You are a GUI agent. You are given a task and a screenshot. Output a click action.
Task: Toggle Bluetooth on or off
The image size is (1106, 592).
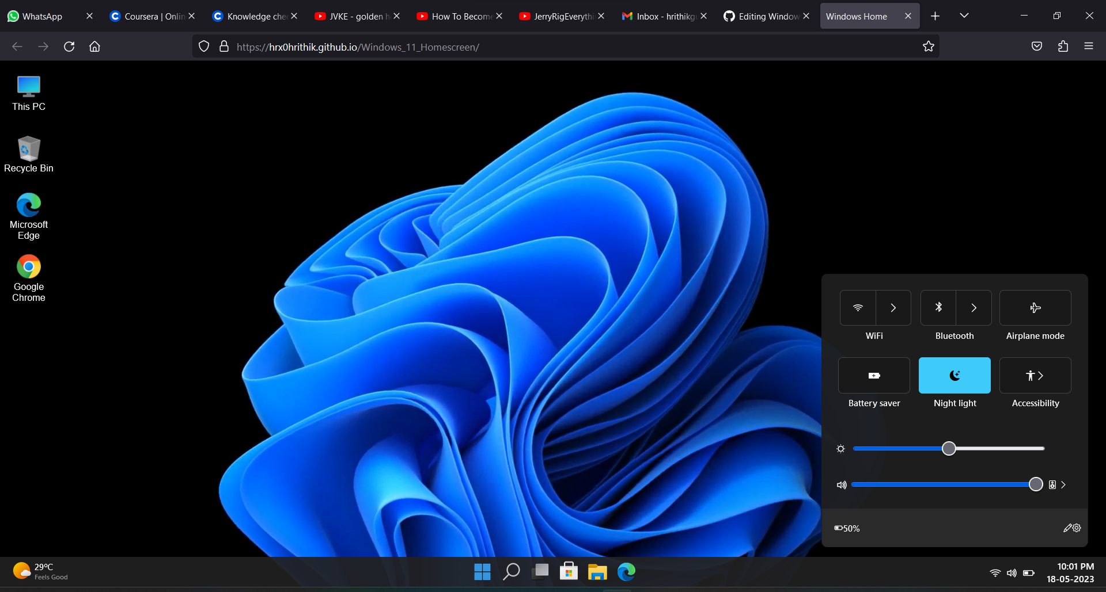click(x=938, y=308)
